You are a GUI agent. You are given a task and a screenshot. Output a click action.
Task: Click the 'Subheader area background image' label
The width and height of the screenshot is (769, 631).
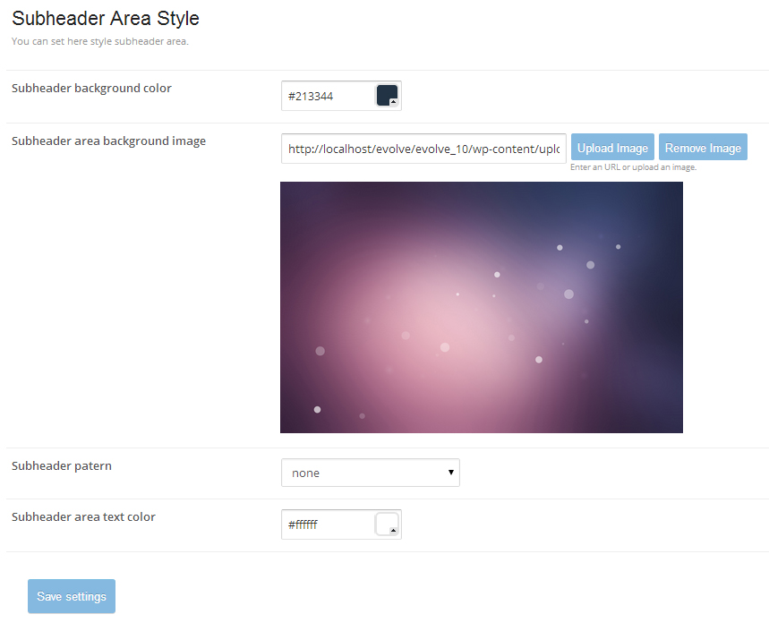click(x=108, y=141)
